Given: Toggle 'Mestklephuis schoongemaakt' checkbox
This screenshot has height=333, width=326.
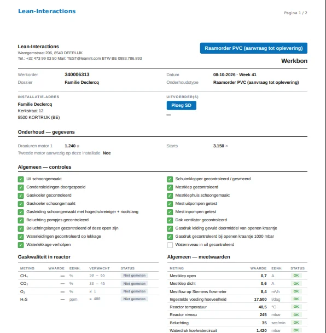Looking at the screenshot, I should tap(170, 196).
